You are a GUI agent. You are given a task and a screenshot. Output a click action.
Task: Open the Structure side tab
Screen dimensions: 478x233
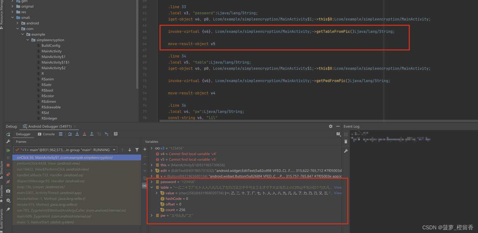(x=2, y=170)
